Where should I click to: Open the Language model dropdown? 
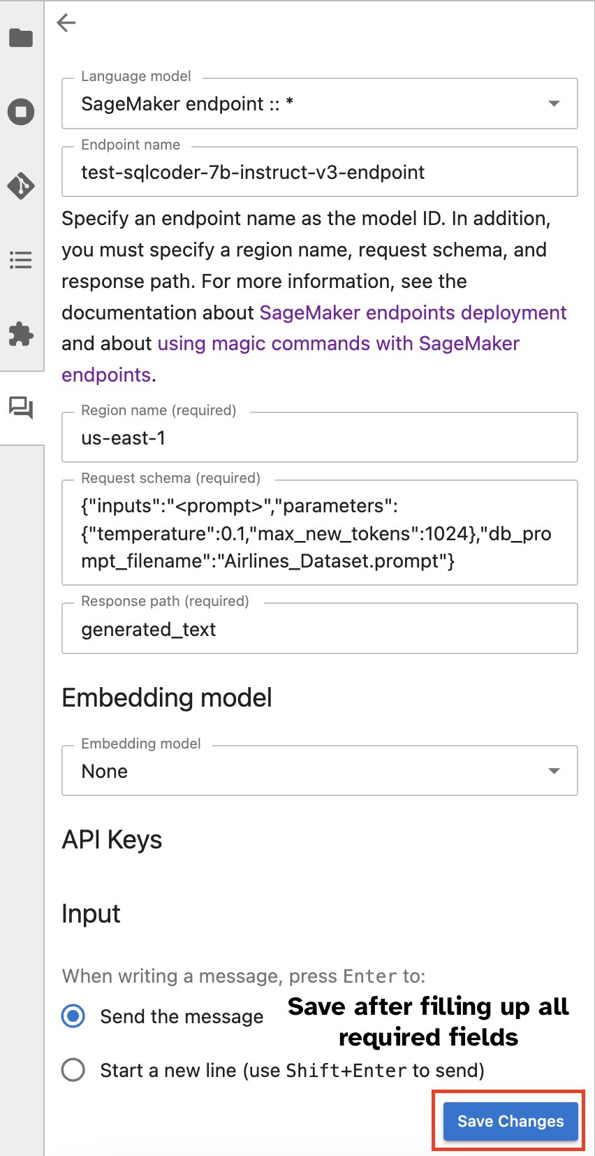pyautogui.click(x=320, y=103)
